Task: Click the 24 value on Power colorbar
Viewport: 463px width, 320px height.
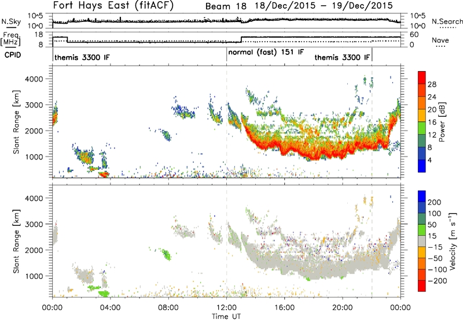Action: 432,97
